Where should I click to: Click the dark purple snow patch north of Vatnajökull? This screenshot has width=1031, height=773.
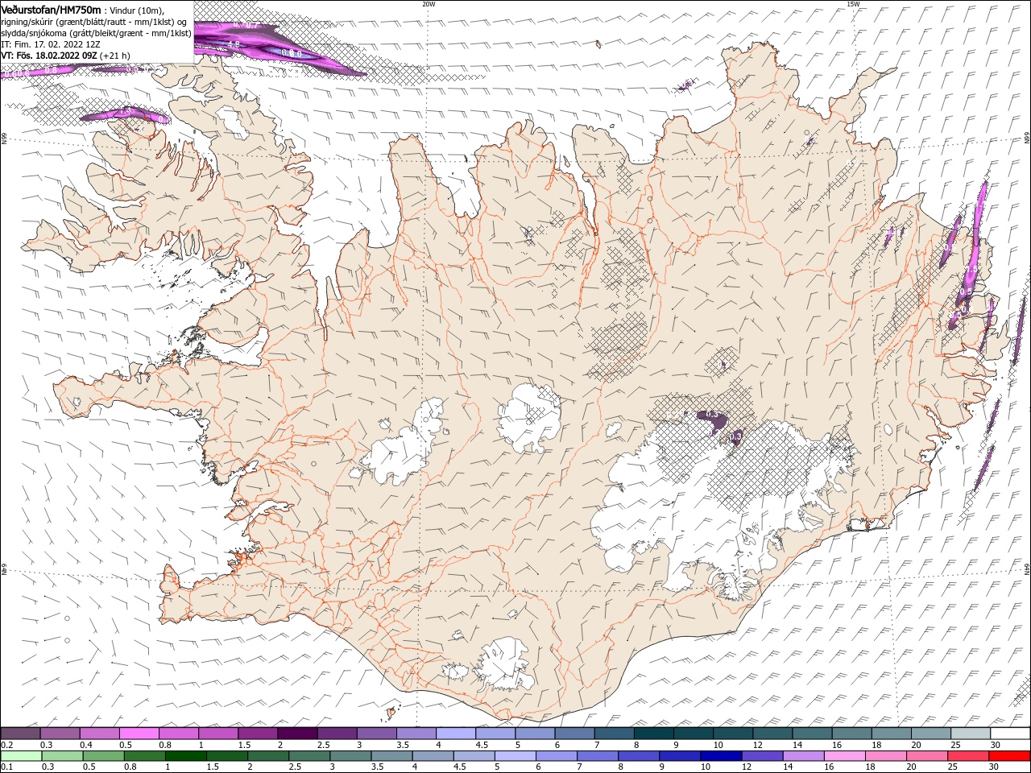coord(714,420)
